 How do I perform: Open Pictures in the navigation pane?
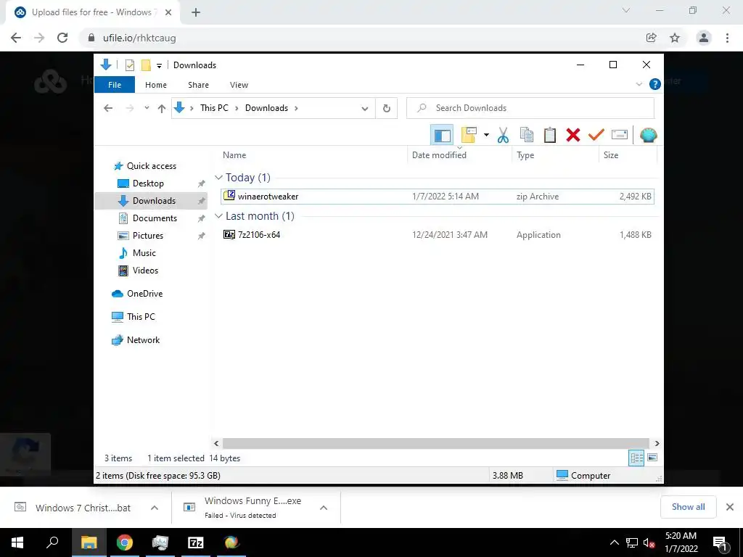(140, 236)
